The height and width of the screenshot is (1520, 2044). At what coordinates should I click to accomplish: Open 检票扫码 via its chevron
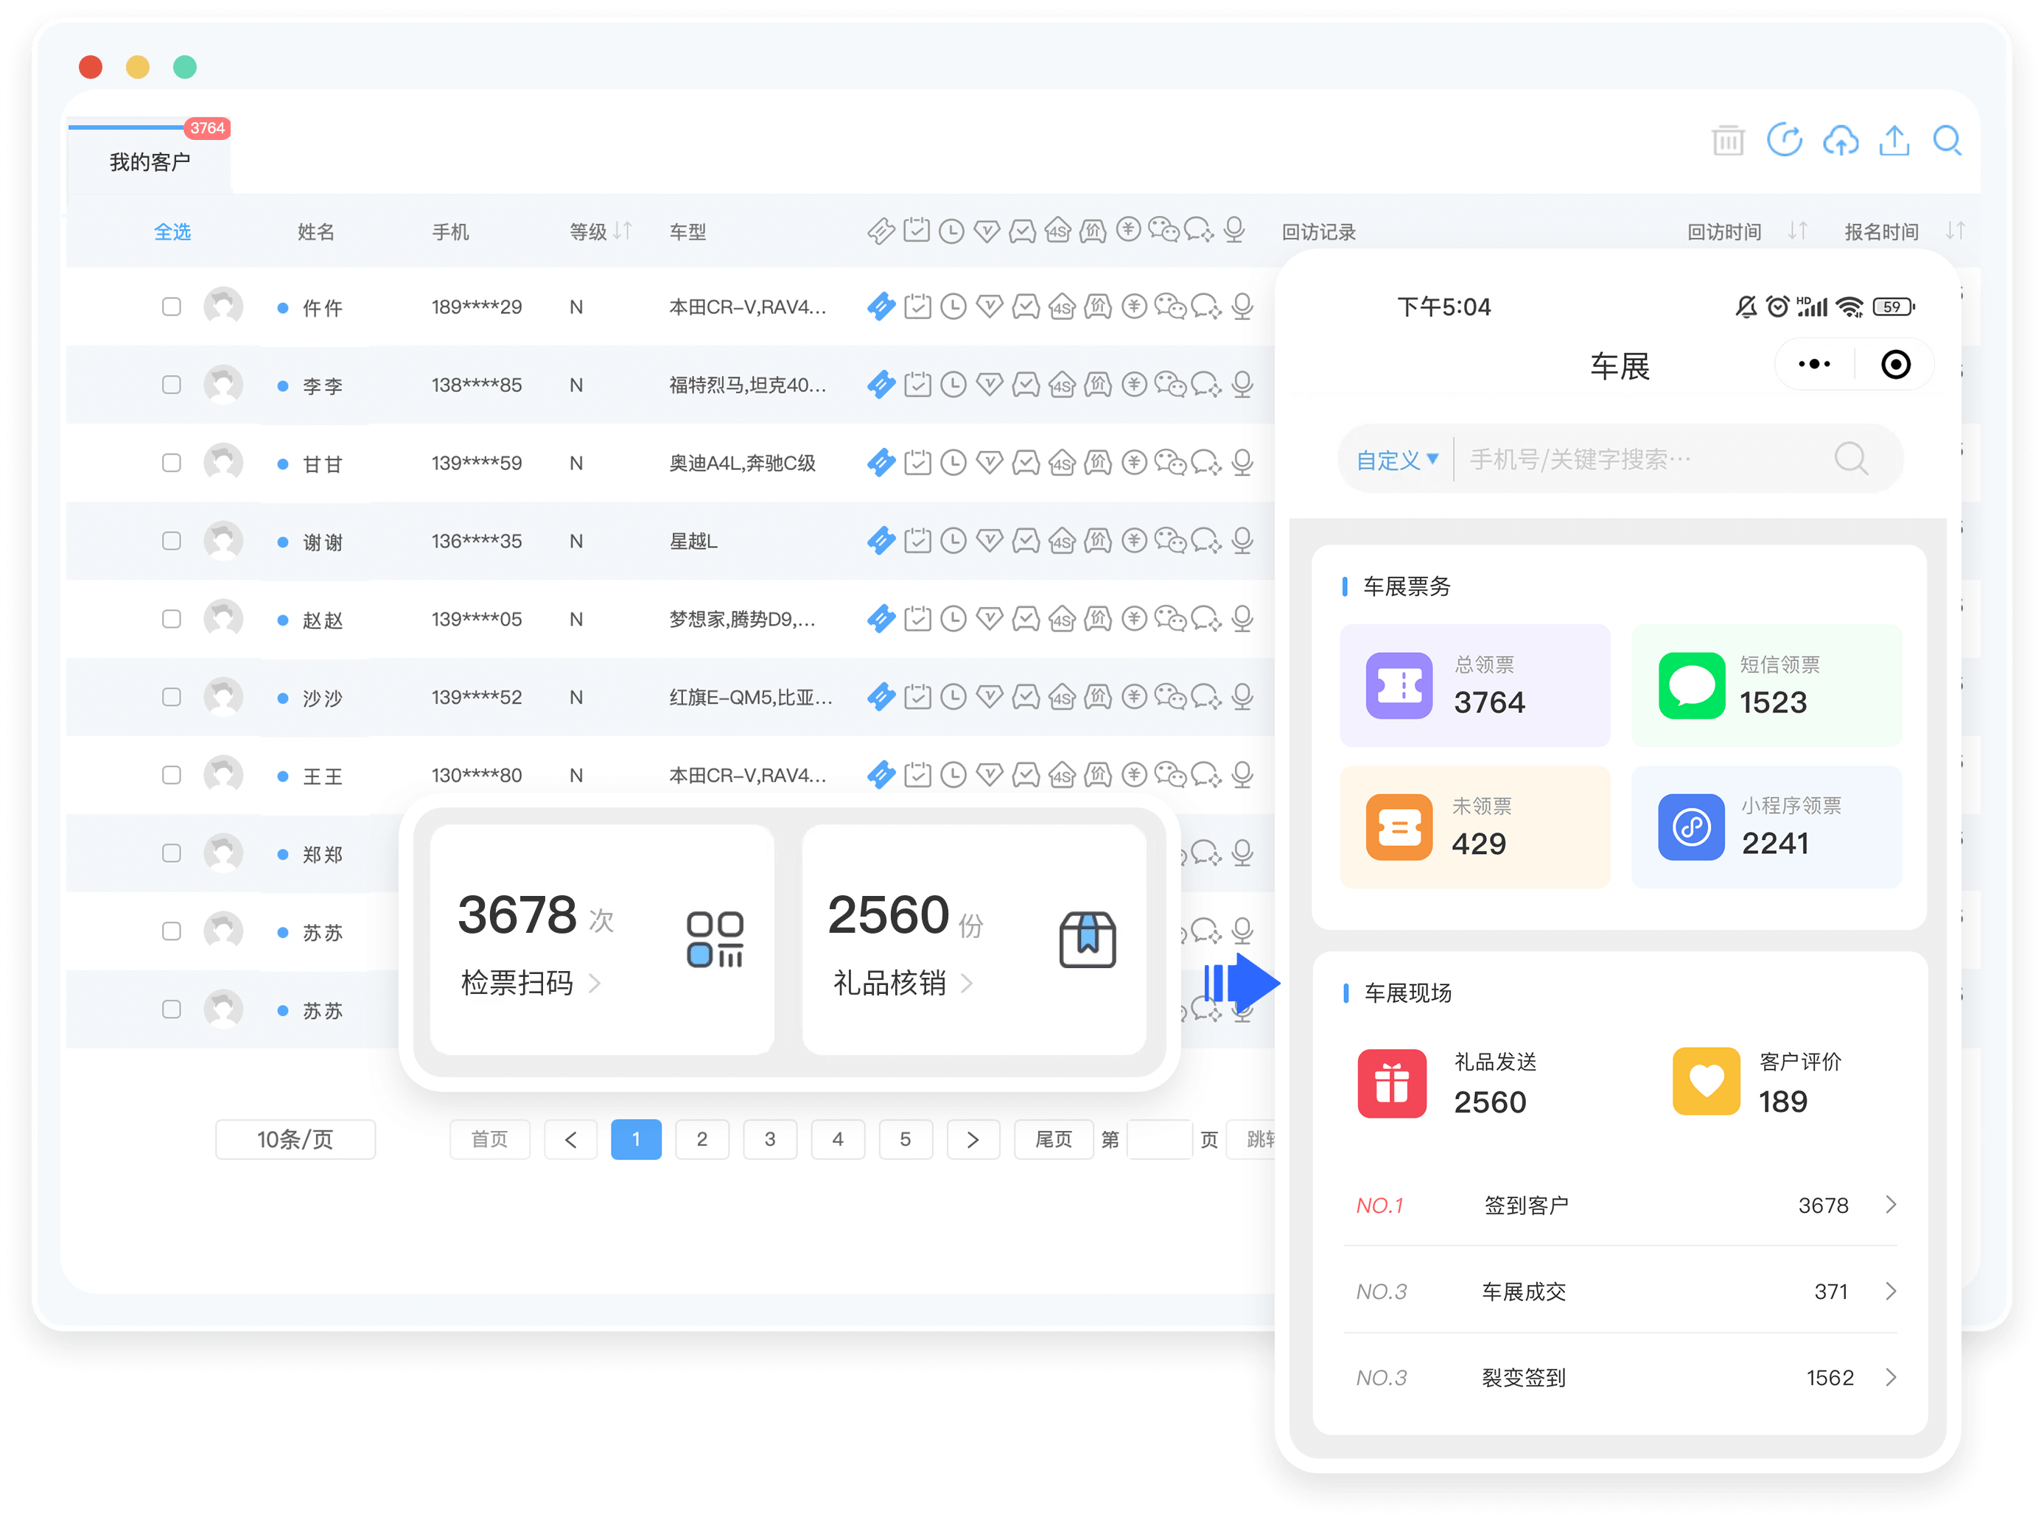[x=595, y=984]
